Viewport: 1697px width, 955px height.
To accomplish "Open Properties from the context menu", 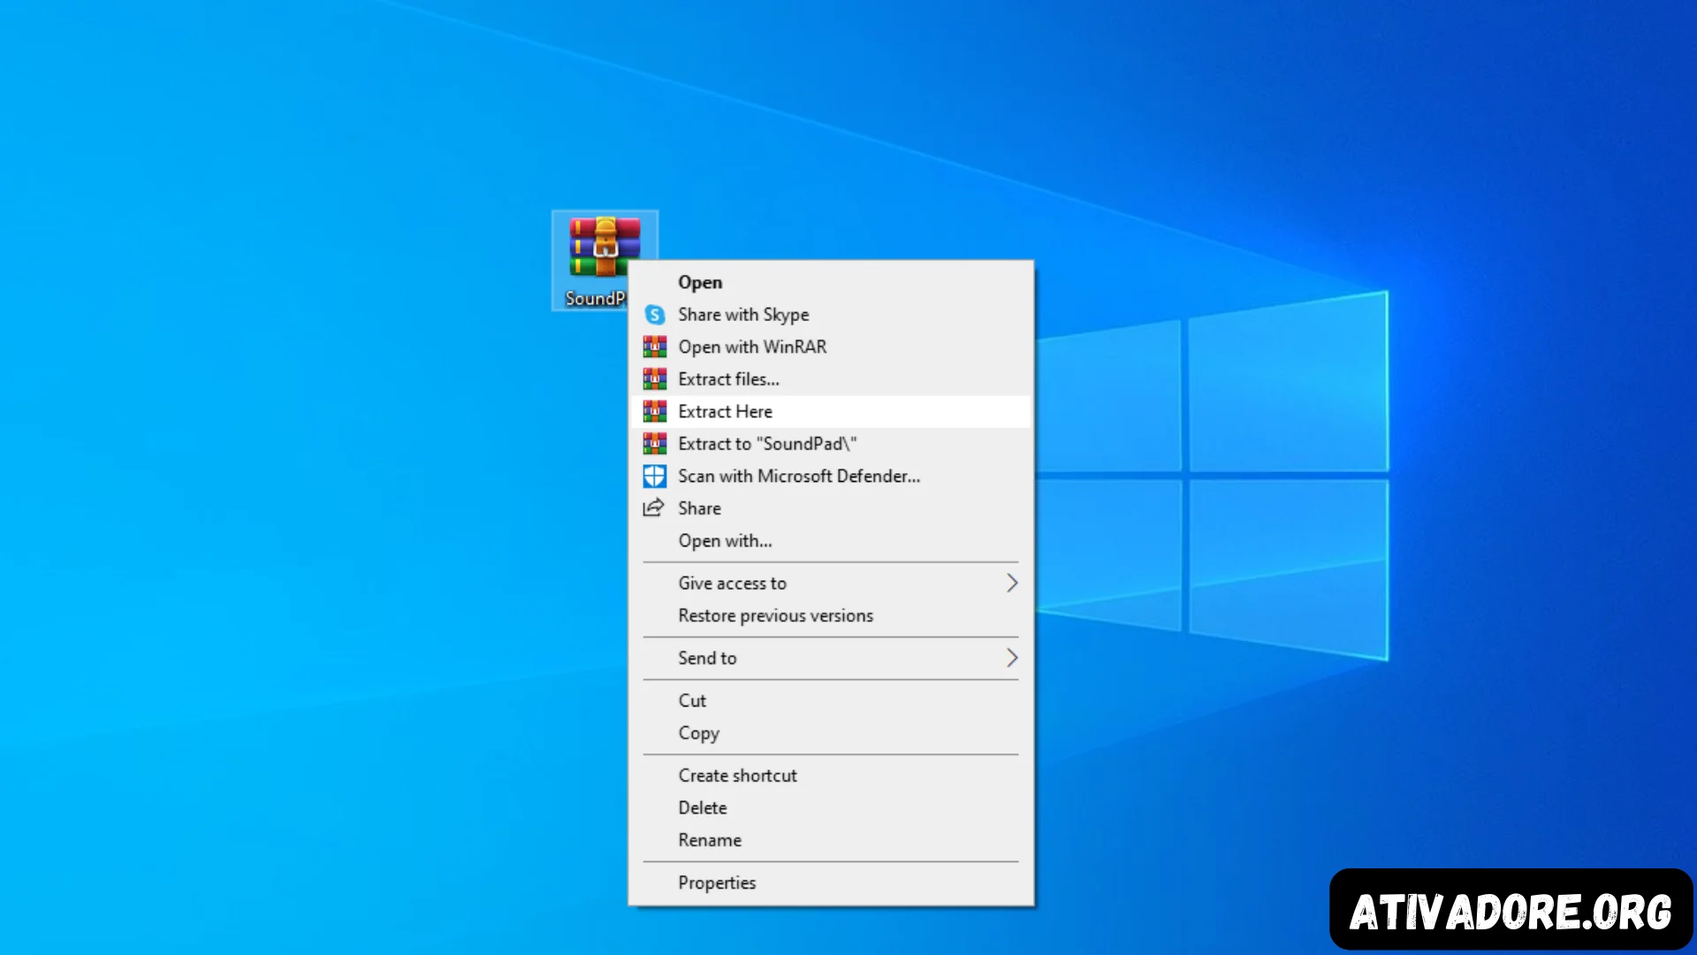I will pyautogui.click(x=831, y=882).
